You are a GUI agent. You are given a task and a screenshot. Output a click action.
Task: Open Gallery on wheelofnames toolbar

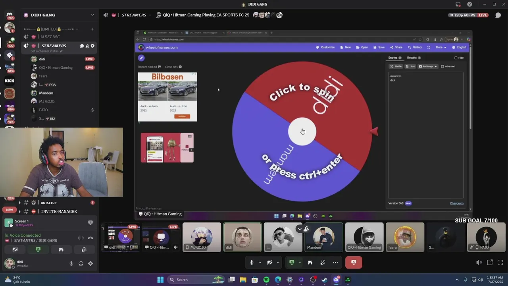[415, 47]
